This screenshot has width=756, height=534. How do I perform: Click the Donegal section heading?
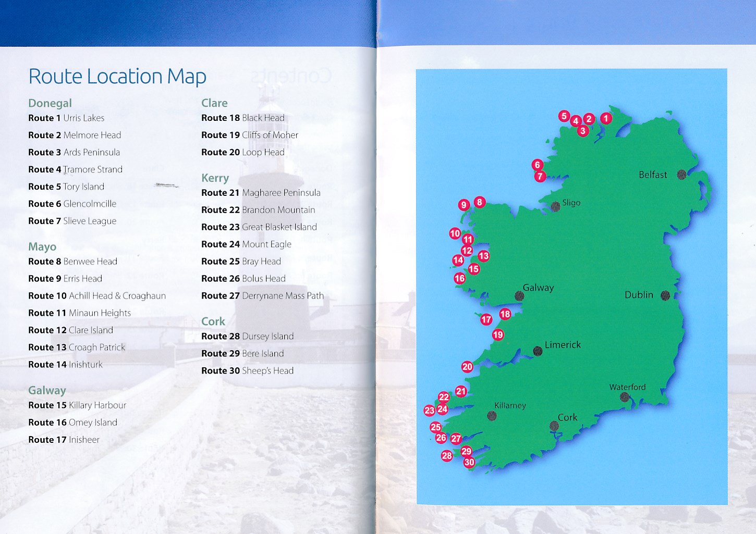coord(50,103)
